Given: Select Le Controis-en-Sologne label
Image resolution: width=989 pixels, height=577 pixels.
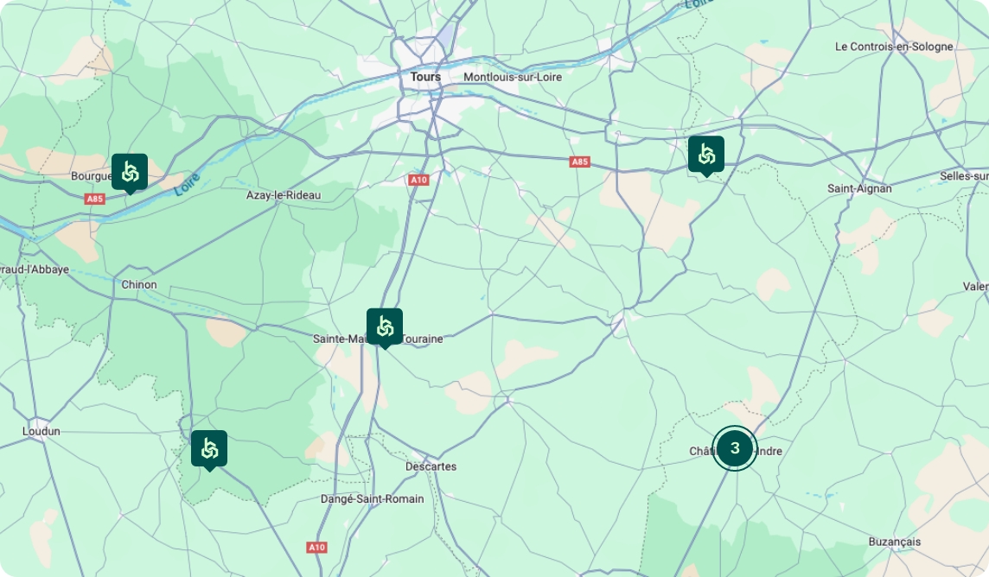Looking at the screenshot, I should click(x=894, y=47).
